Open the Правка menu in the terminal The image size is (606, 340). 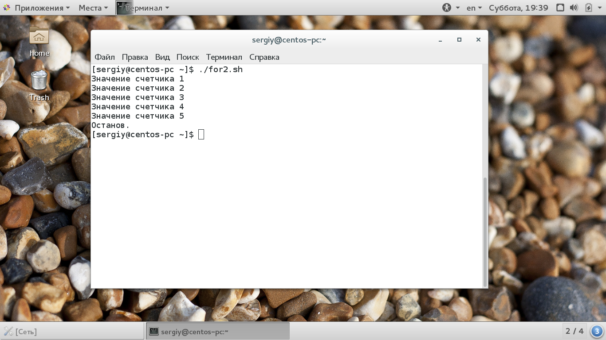pyautogui.click(x=135, y=57)
